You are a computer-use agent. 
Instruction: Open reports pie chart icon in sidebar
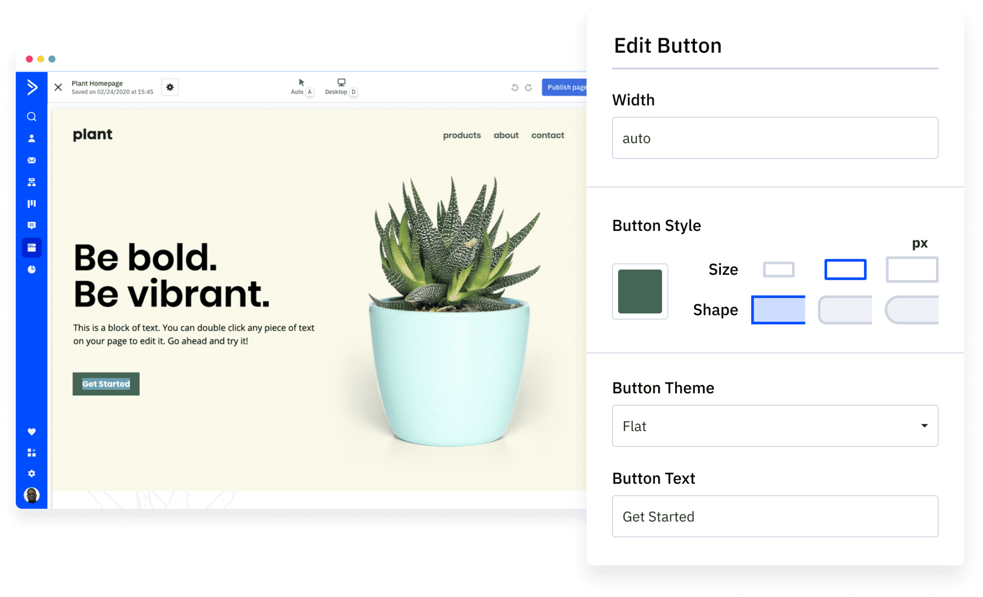(32, 269)
